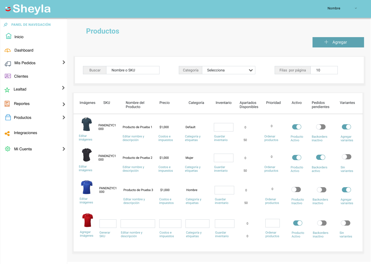Click the Dashboard gauge icon
The width and height of the screenshot is (371, 264).
click(x=8, y=50)
